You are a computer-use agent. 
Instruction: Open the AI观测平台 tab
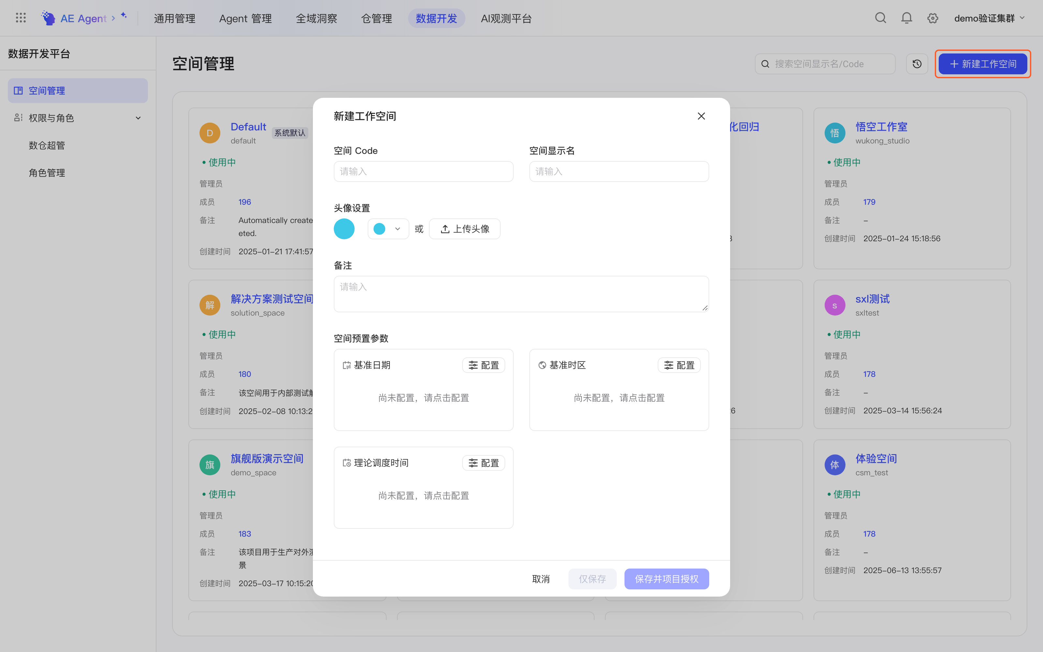point(506,18)
